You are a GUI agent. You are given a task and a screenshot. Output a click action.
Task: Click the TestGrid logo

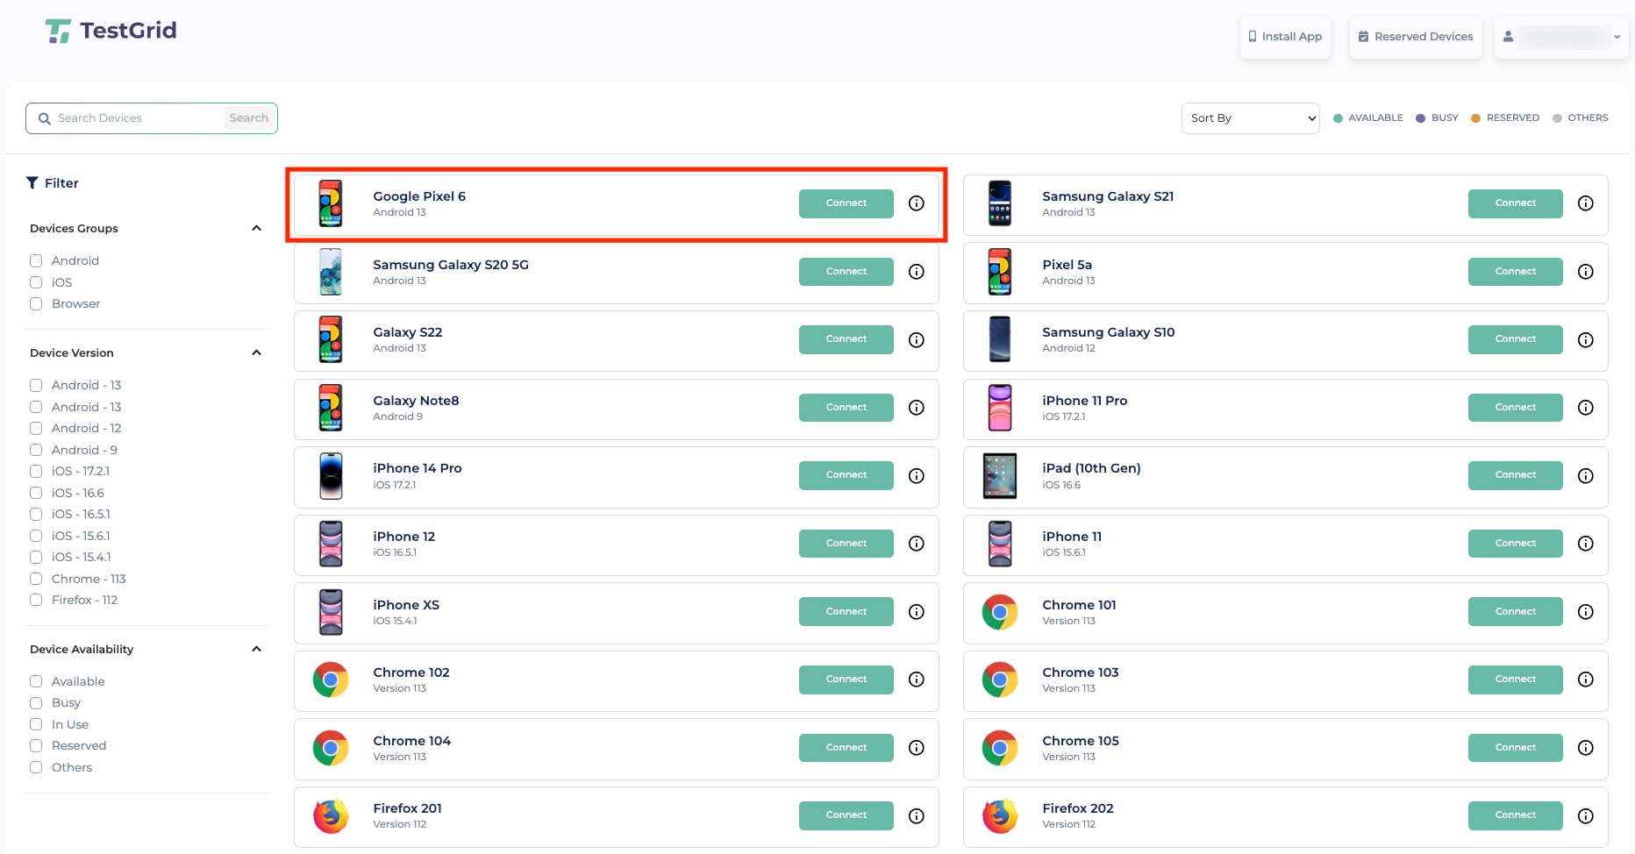(111, 32)
